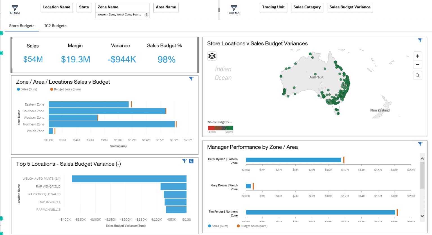Click the filter icon on Manager Performance chart
432x235 pixels.
coord(420,144)
